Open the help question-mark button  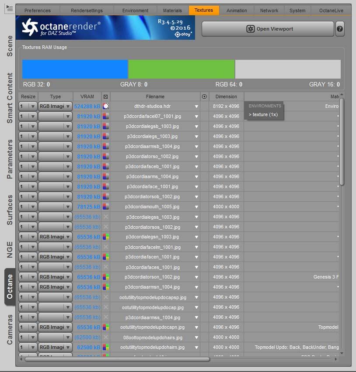pyautogui.click(x=340, y=29)
